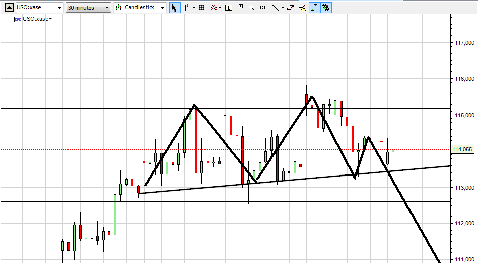Click the collapse toolbar up-arrow button
The width and height of the screenshot is (478, 263).
click(x=10, y=8)
